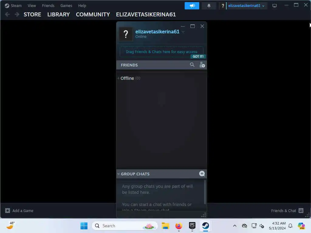Open File Explorer from the taskbar

165,226
